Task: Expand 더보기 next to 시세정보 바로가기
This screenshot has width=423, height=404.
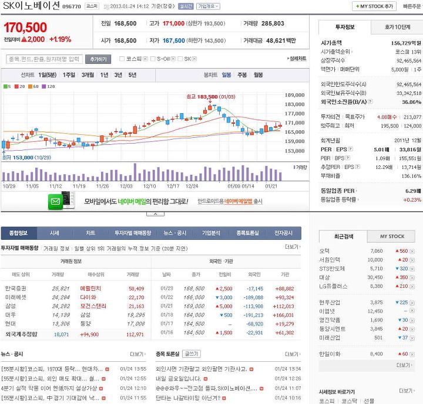Action: (407, 391)
